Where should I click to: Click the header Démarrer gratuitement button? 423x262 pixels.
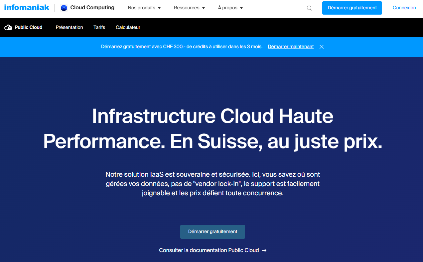[352, 8]
